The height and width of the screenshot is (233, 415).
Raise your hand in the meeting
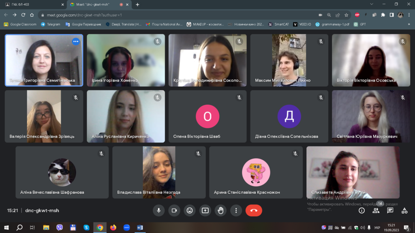tap(220, 210)
